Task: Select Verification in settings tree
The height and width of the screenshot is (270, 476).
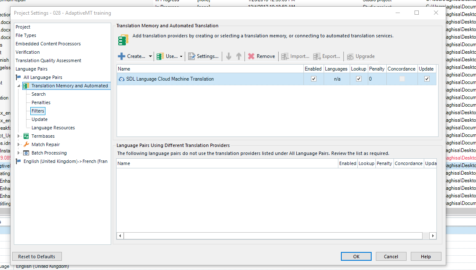Action: (28, 52)
